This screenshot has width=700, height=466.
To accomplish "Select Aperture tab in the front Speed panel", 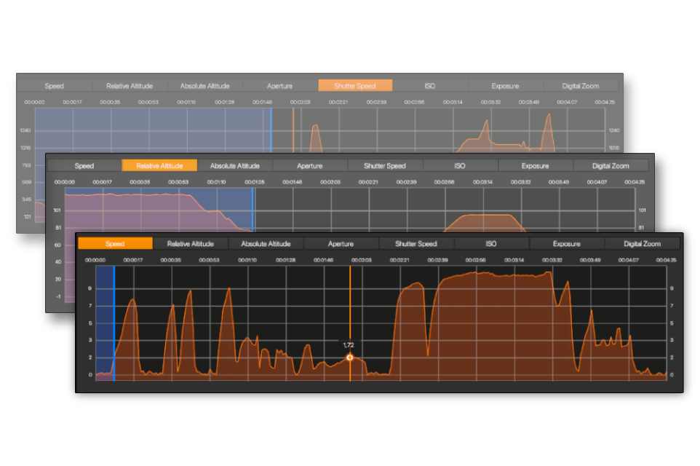I will tap(341, 244).
